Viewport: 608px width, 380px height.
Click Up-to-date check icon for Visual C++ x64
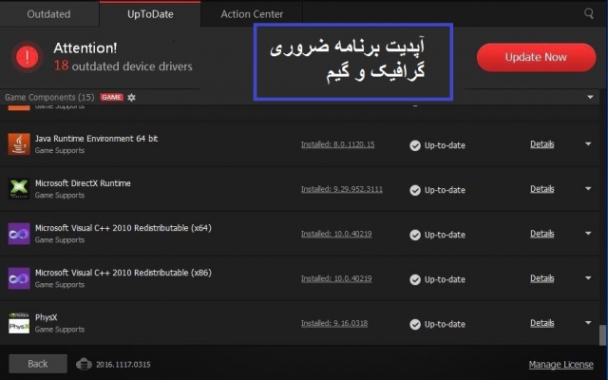[415, 235]
